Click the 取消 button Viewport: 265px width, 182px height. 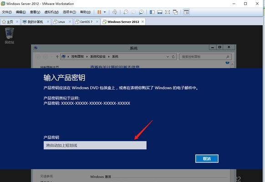pos(207,158)
